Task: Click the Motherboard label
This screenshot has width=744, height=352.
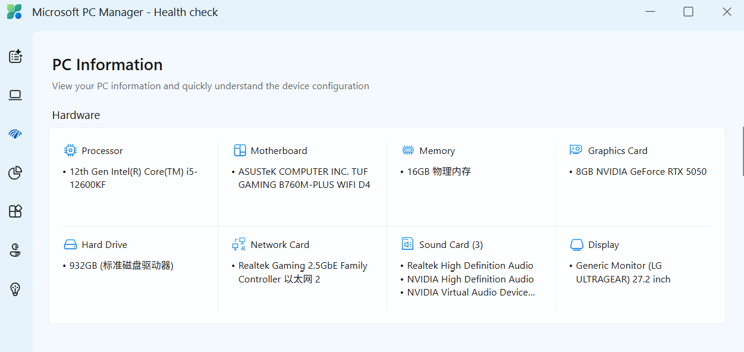Action: point(279,151)
